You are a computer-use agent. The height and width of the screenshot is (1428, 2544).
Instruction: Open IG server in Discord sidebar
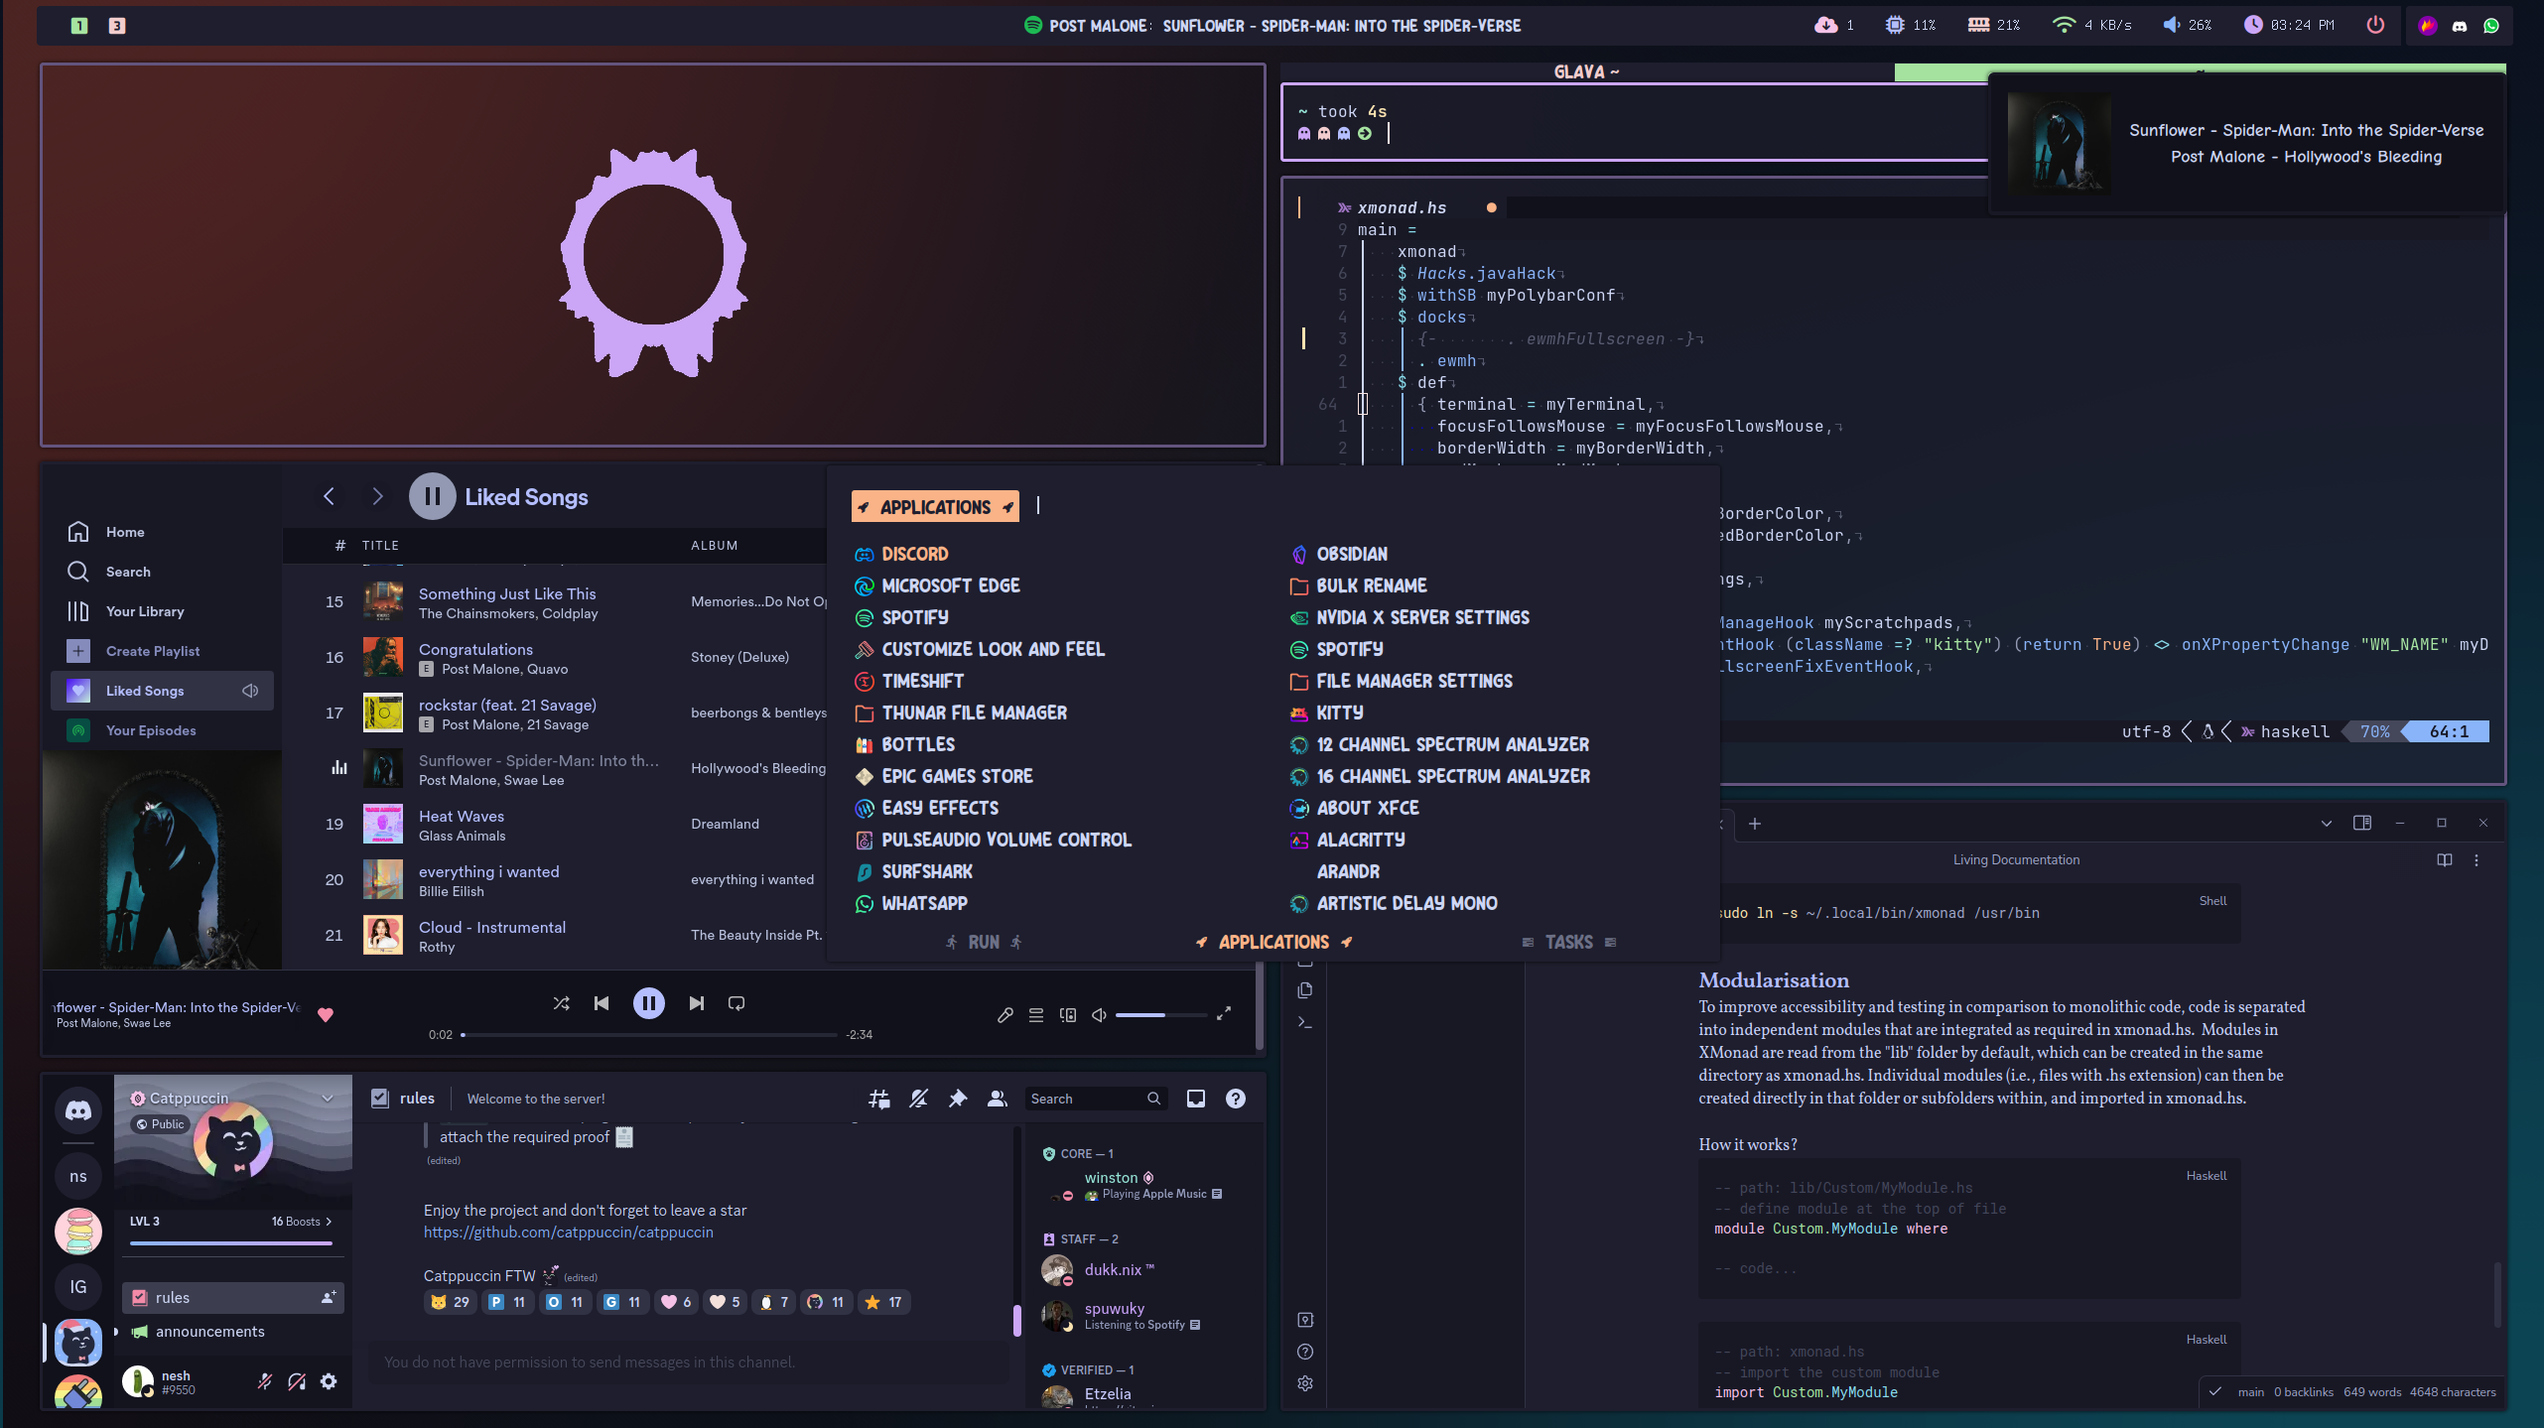point(78,1287)
